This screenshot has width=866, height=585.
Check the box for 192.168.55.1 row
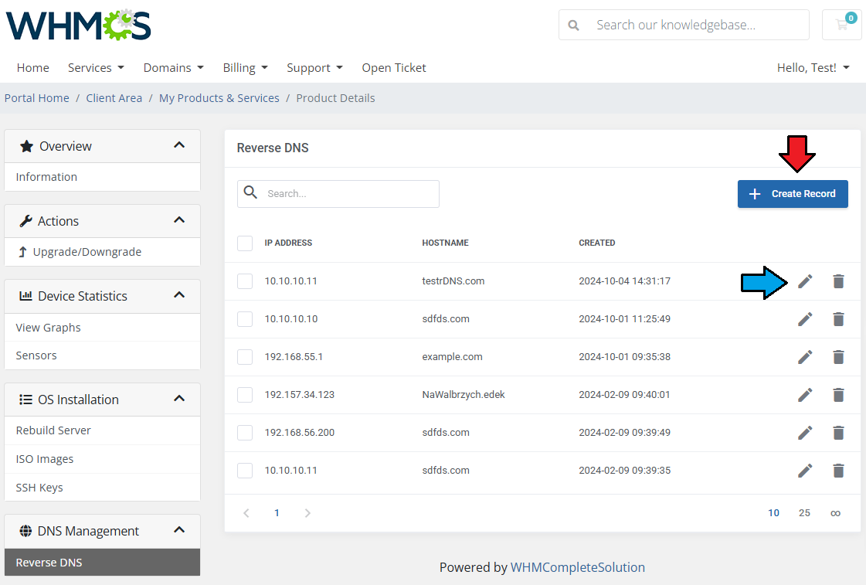click(x=245, y=357)
